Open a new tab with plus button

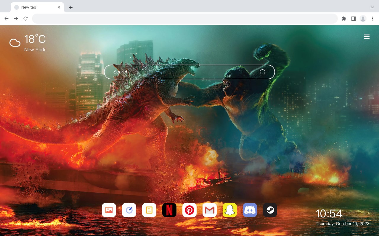pos(70,7)
